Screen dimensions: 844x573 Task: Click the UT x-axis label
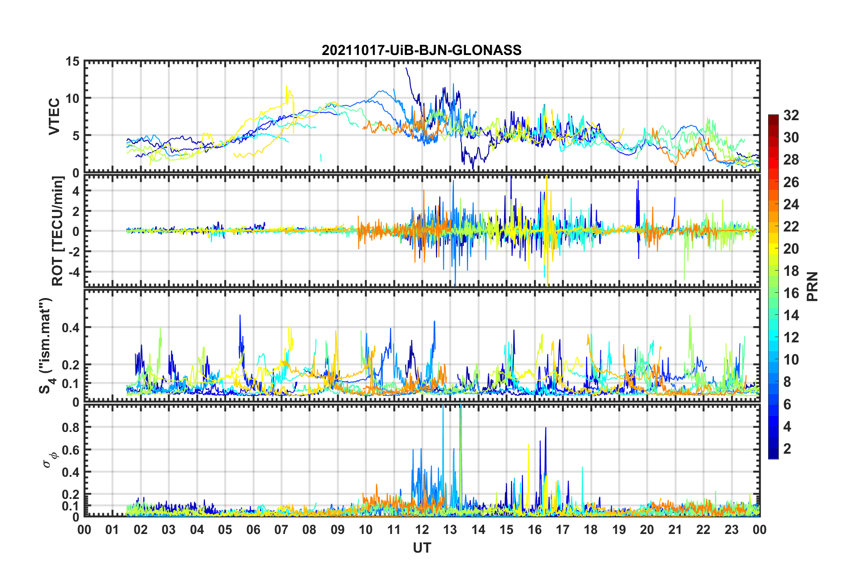422,548
